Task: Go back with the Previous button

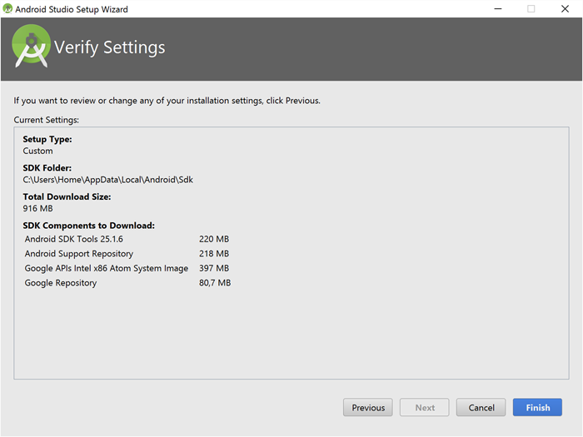Action: (368, 407)
